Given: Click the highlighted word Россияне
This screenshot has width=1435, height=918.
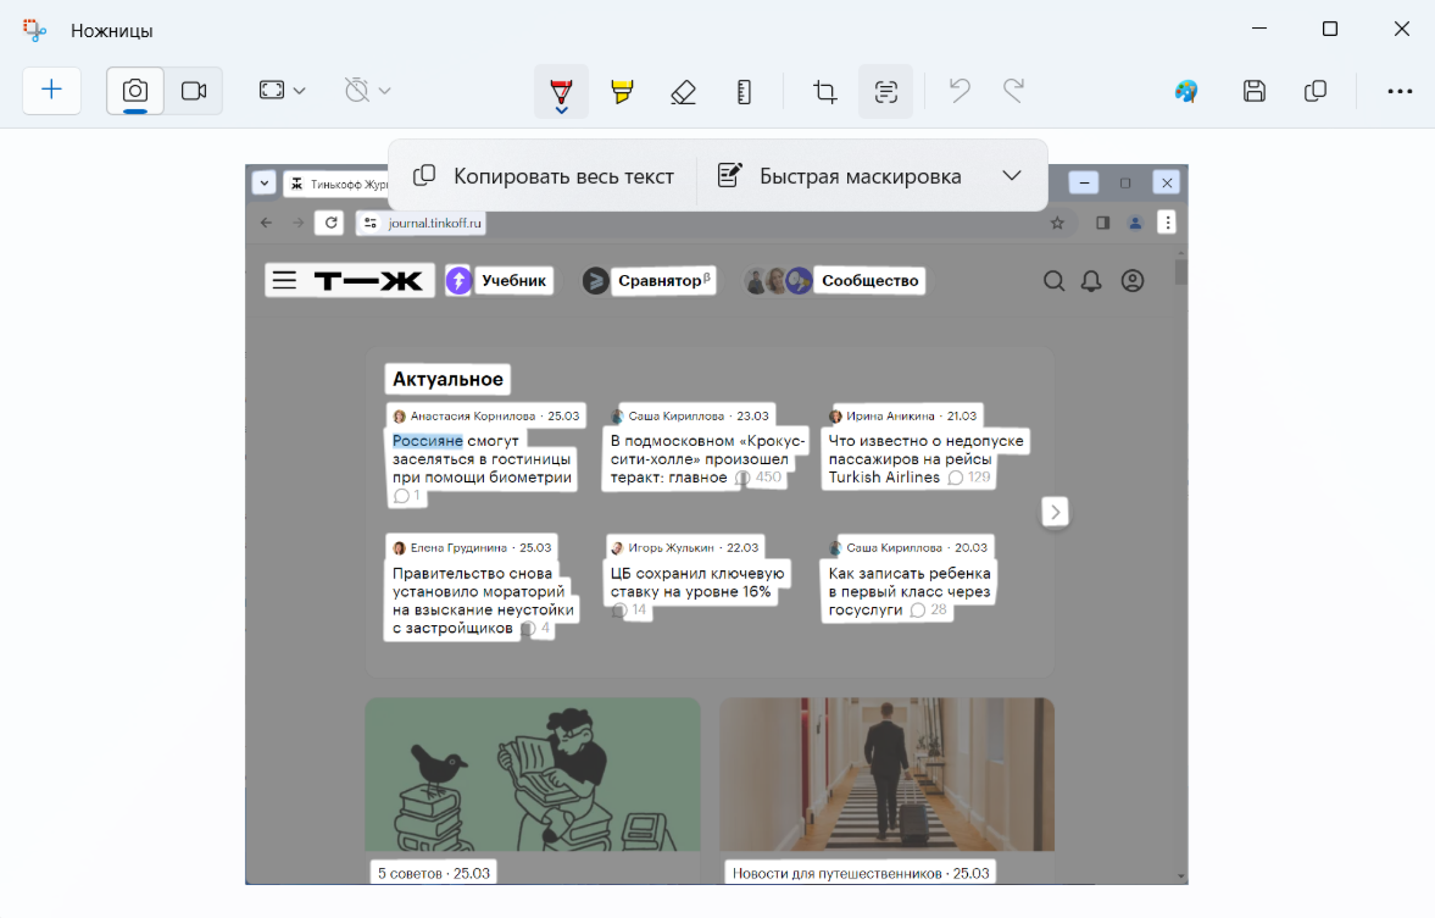Looking at the screenshot, I should [x=427, y=441].
